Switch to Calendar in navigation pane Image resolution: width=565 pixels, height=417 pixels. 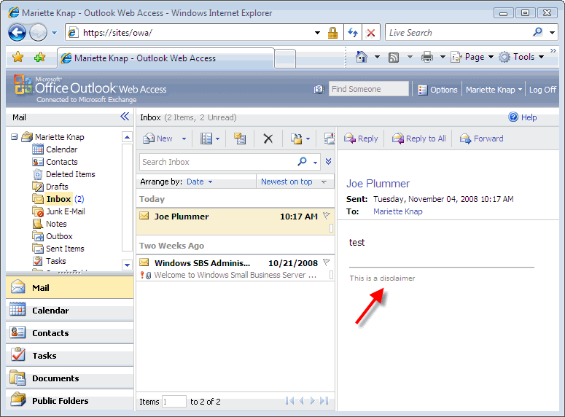click(x=69, y=311)
